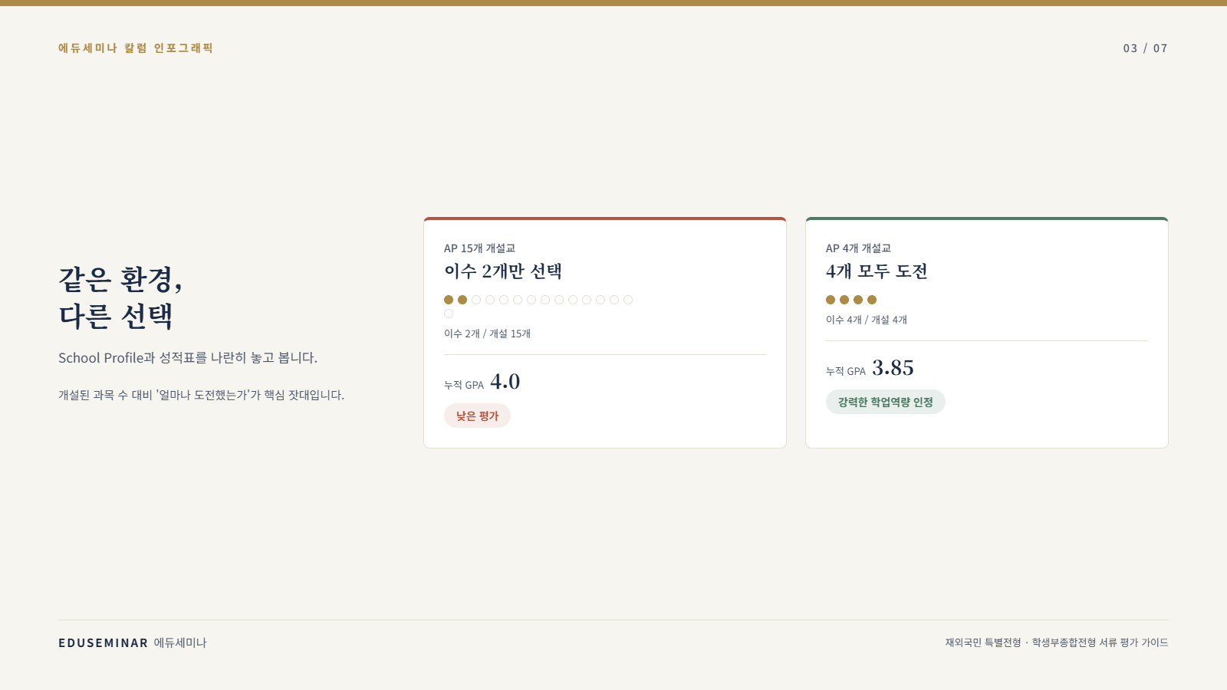Click the sentence starting 'School Profile과 성적표를'
This screenshot has height=690, width=1227.
188,358
